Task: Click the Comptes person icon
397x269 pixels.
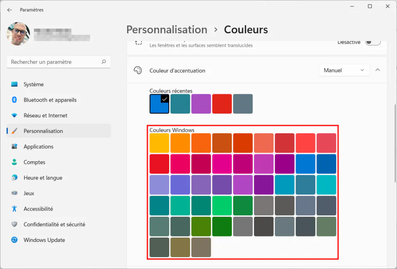Action: [14, 162]
